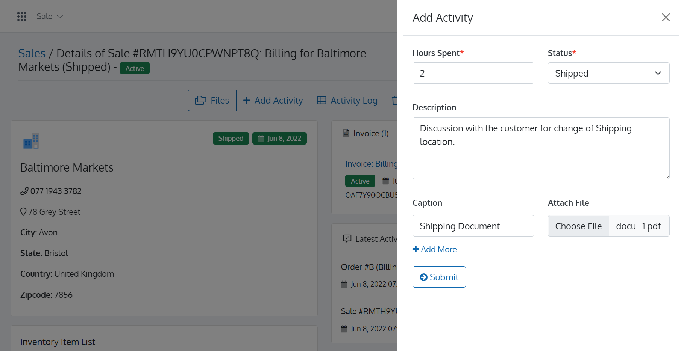This screenshot has height=351, width=681.
Task: Click the Add More link
Action: pos(435,249)
